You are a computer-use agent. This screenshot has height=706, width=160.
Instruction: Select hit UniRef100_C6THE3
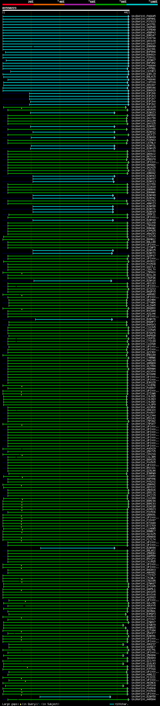143,71
